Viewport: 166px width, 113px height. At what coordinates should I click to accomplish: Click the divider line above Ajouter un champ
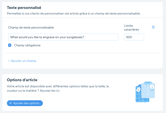82,53
